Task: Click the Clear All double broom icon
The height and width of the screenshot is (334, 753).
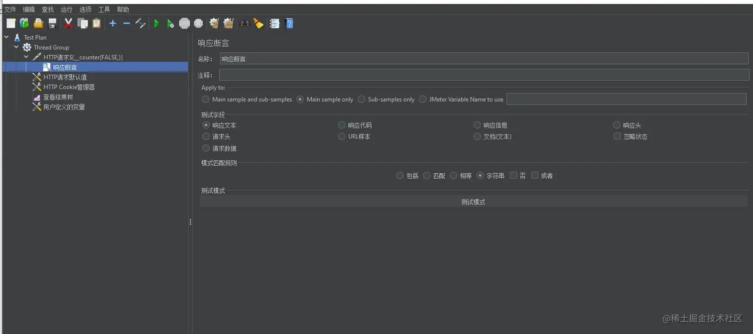Action: pyautogui.click(x=228, y=23)
